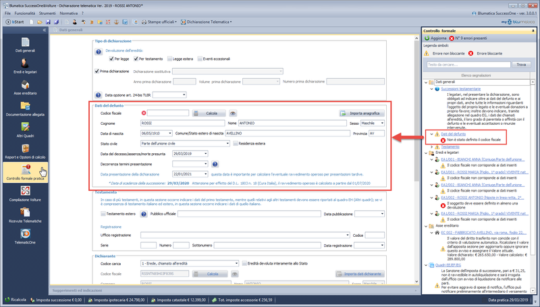Image resolution: width=540 pixels, height=307 pixels.
Task: Open the Sesso dropdown
Action: 382,123
